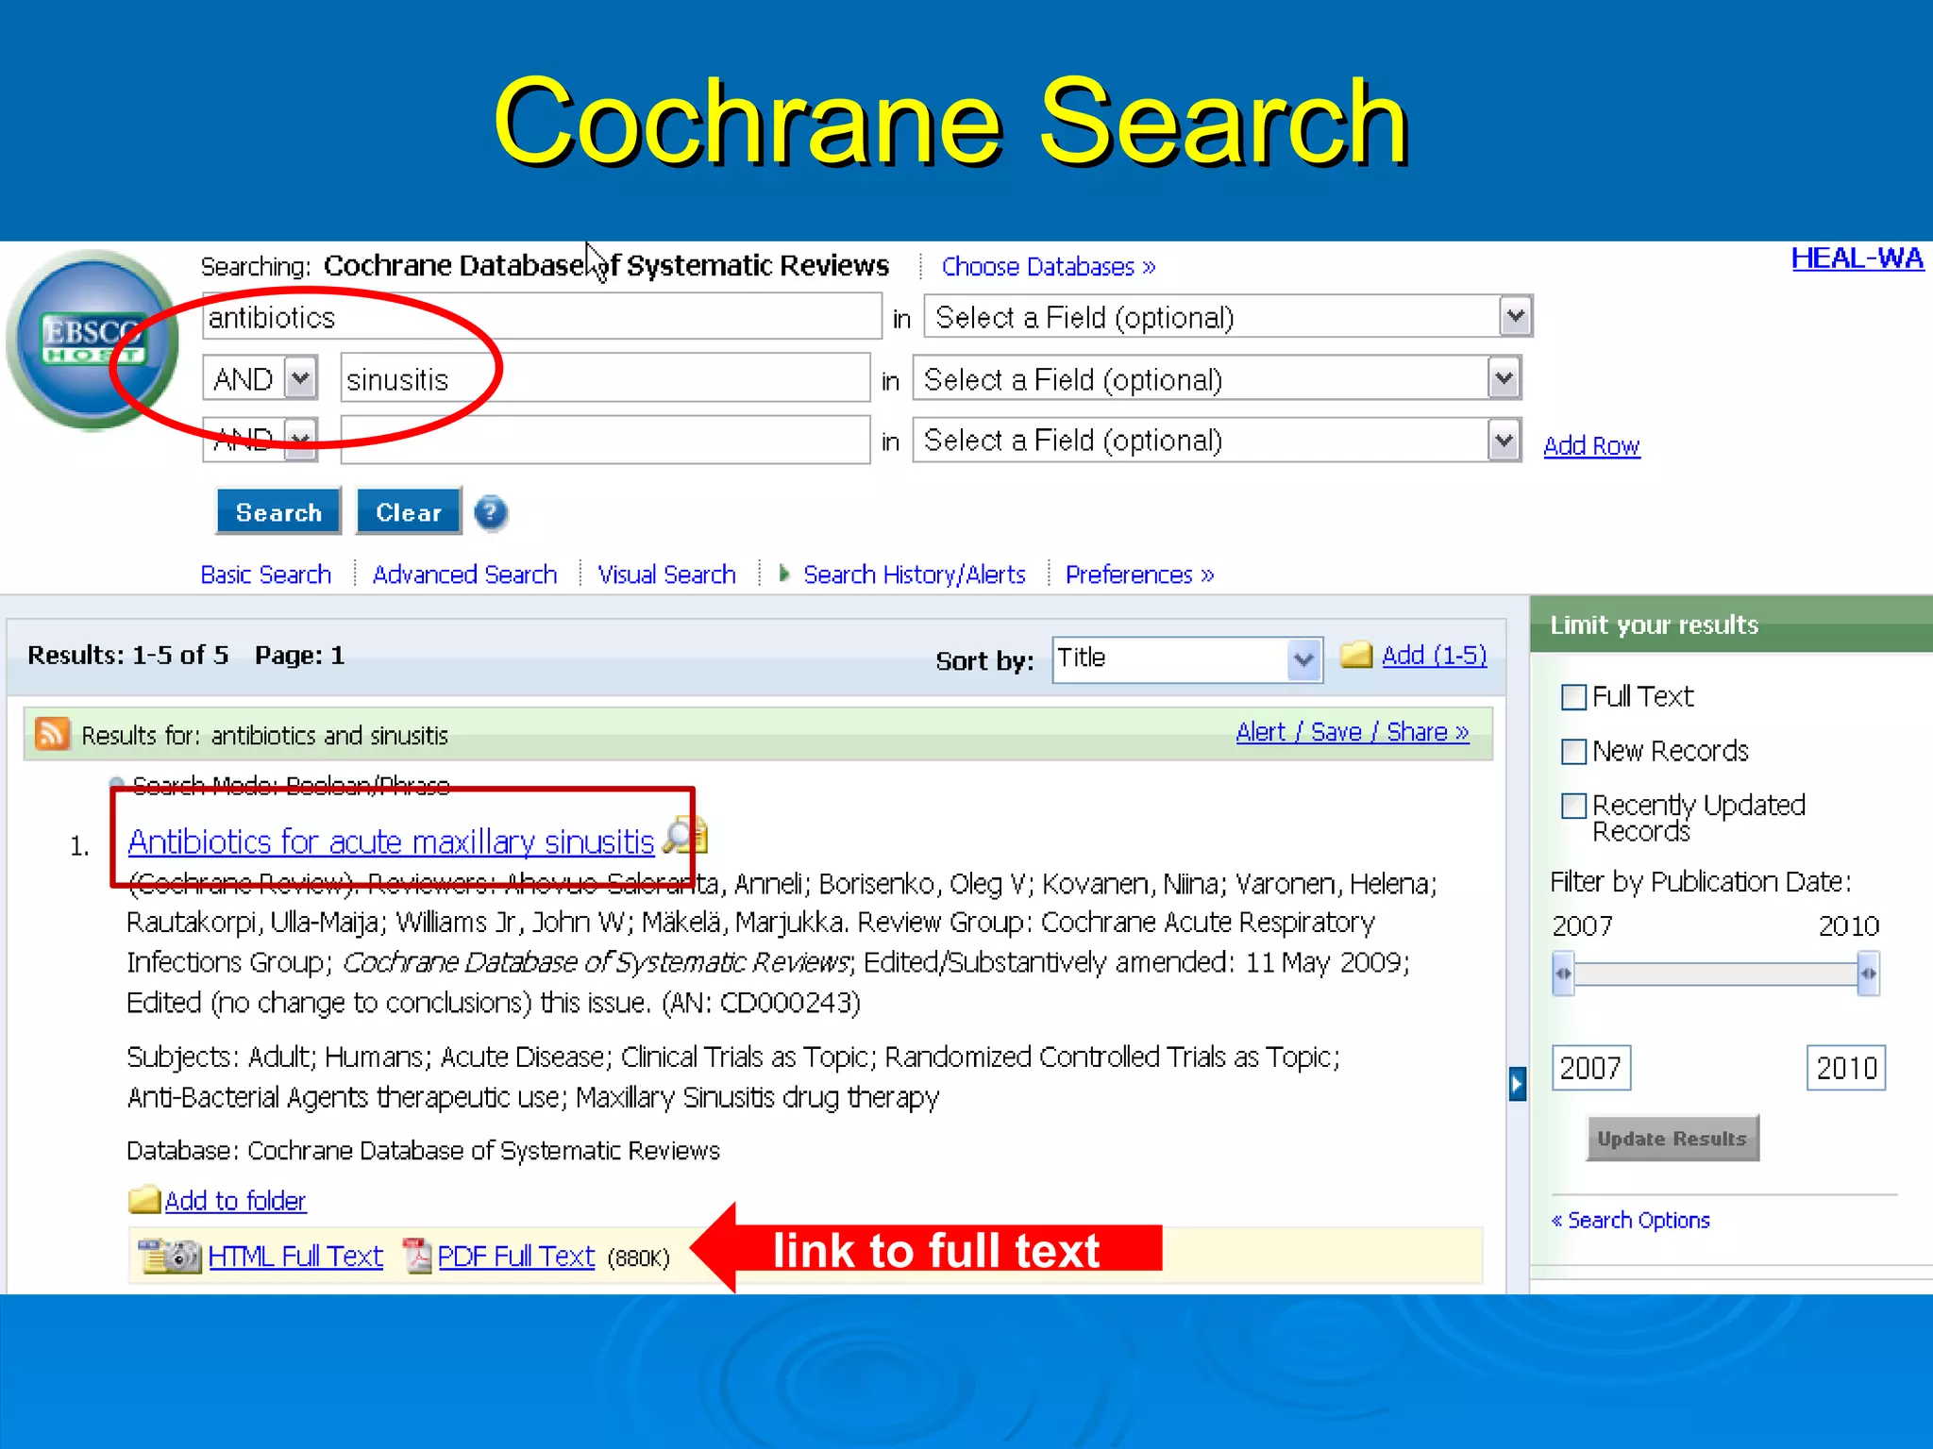Open Preferences
This screenshot has width=1933, height=1449.
[x=1139, y=574]
